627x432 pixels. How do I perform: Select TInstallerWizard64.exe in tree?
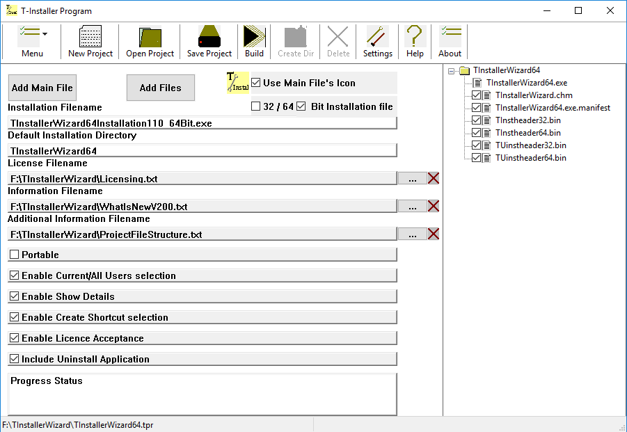[527, 83]
